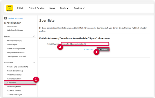
Task: Expand the Services dropdown menu
Action: [79, 8]
